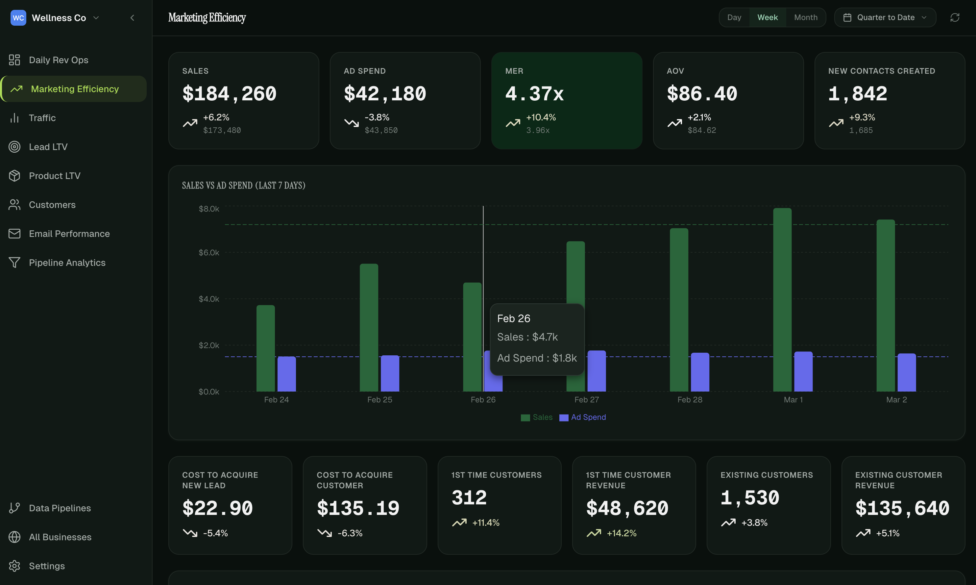Open Pipeline Analytics in the sidebar

pos(74,263)
